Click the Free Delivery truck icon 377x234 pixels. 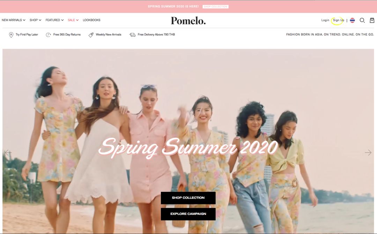[x=133, y=35]
